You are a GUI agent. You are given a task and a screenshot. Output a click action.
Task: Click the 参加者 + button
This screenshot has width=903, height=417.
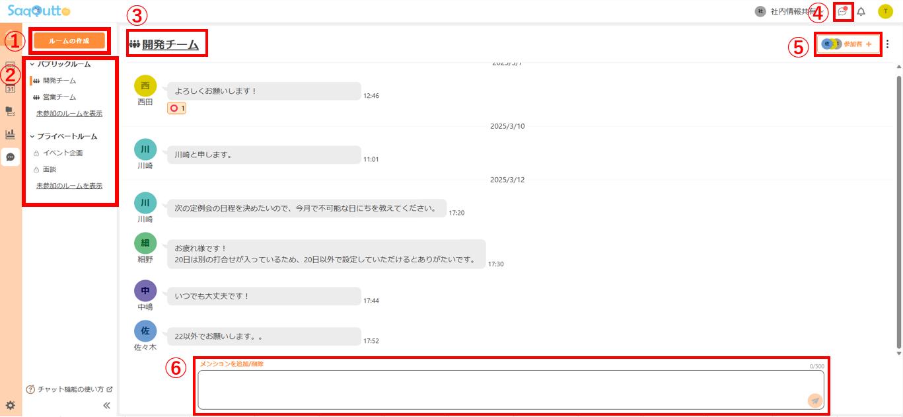[x=848, y=44]
